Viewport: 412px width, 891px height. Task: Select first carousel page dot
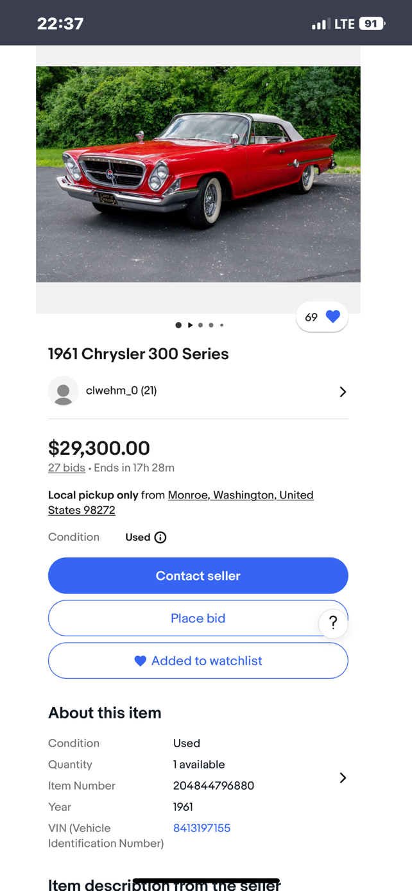tap(178, 325)
